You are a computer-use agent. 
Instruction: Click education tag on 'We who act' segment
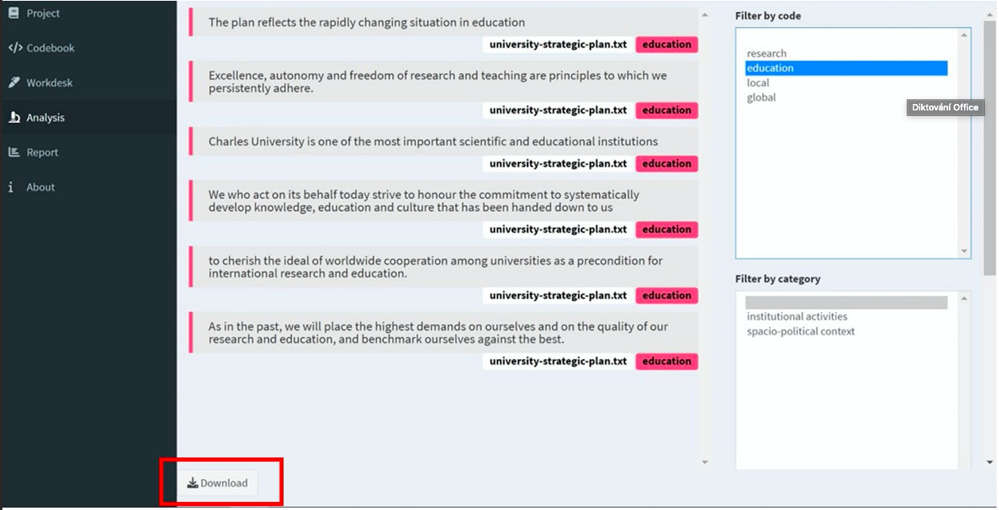point(667,230)
